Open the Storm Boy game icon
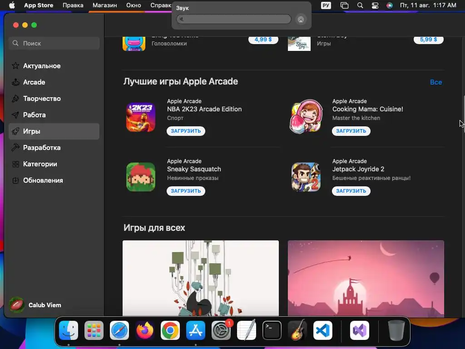Screen dimensions: 465x349 pyautogui.click(x=299, y=44)
